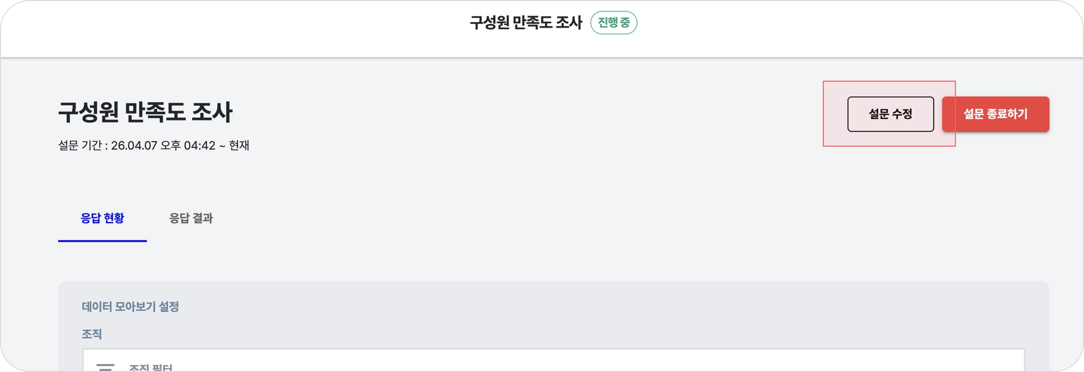
Task: Switch to the 응답 결과 tab
Action: click(191, 218)
